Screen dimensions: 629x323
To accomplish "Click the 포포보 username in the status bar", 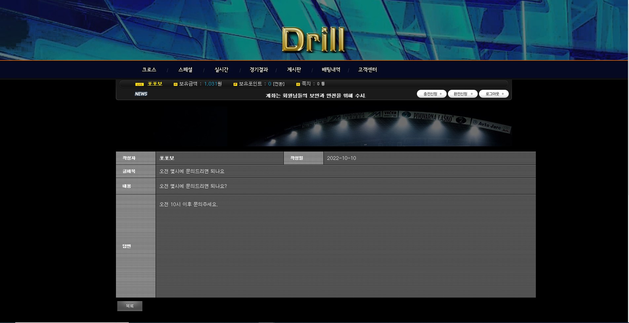I will (155, 84).
